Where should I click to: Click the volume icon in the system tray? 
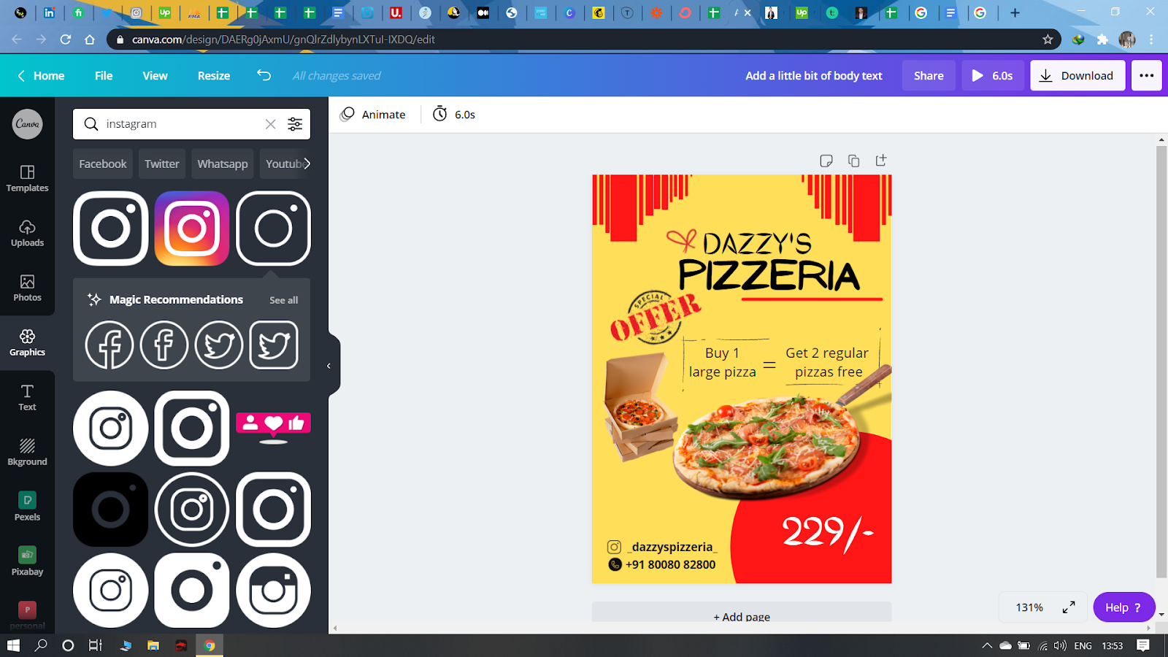(x=1060, y=645)
